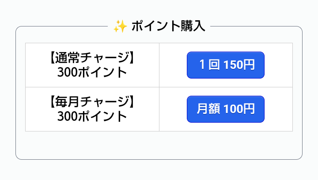Select the 【毎月チャージ】 label

[92, 102]
